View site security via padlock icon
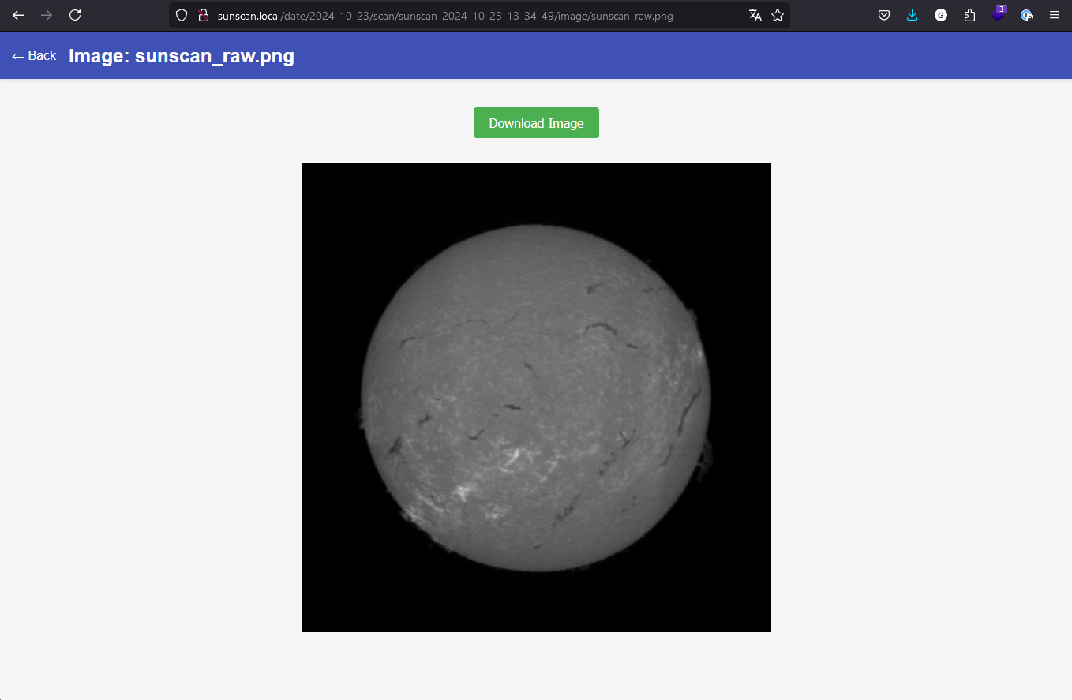Screen dimensions: 1072x700 click(203, 15)
